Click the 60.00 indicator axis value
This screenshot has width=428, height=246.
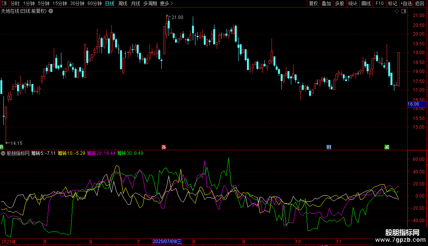tap(419, 159)
